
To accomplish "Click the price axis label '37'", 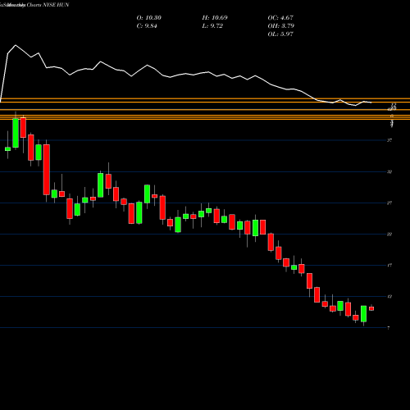I will [389, 140].
